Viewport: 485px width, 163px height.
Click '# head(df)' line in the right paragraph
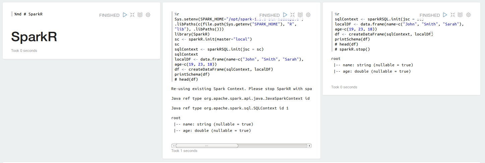point(347,44)
